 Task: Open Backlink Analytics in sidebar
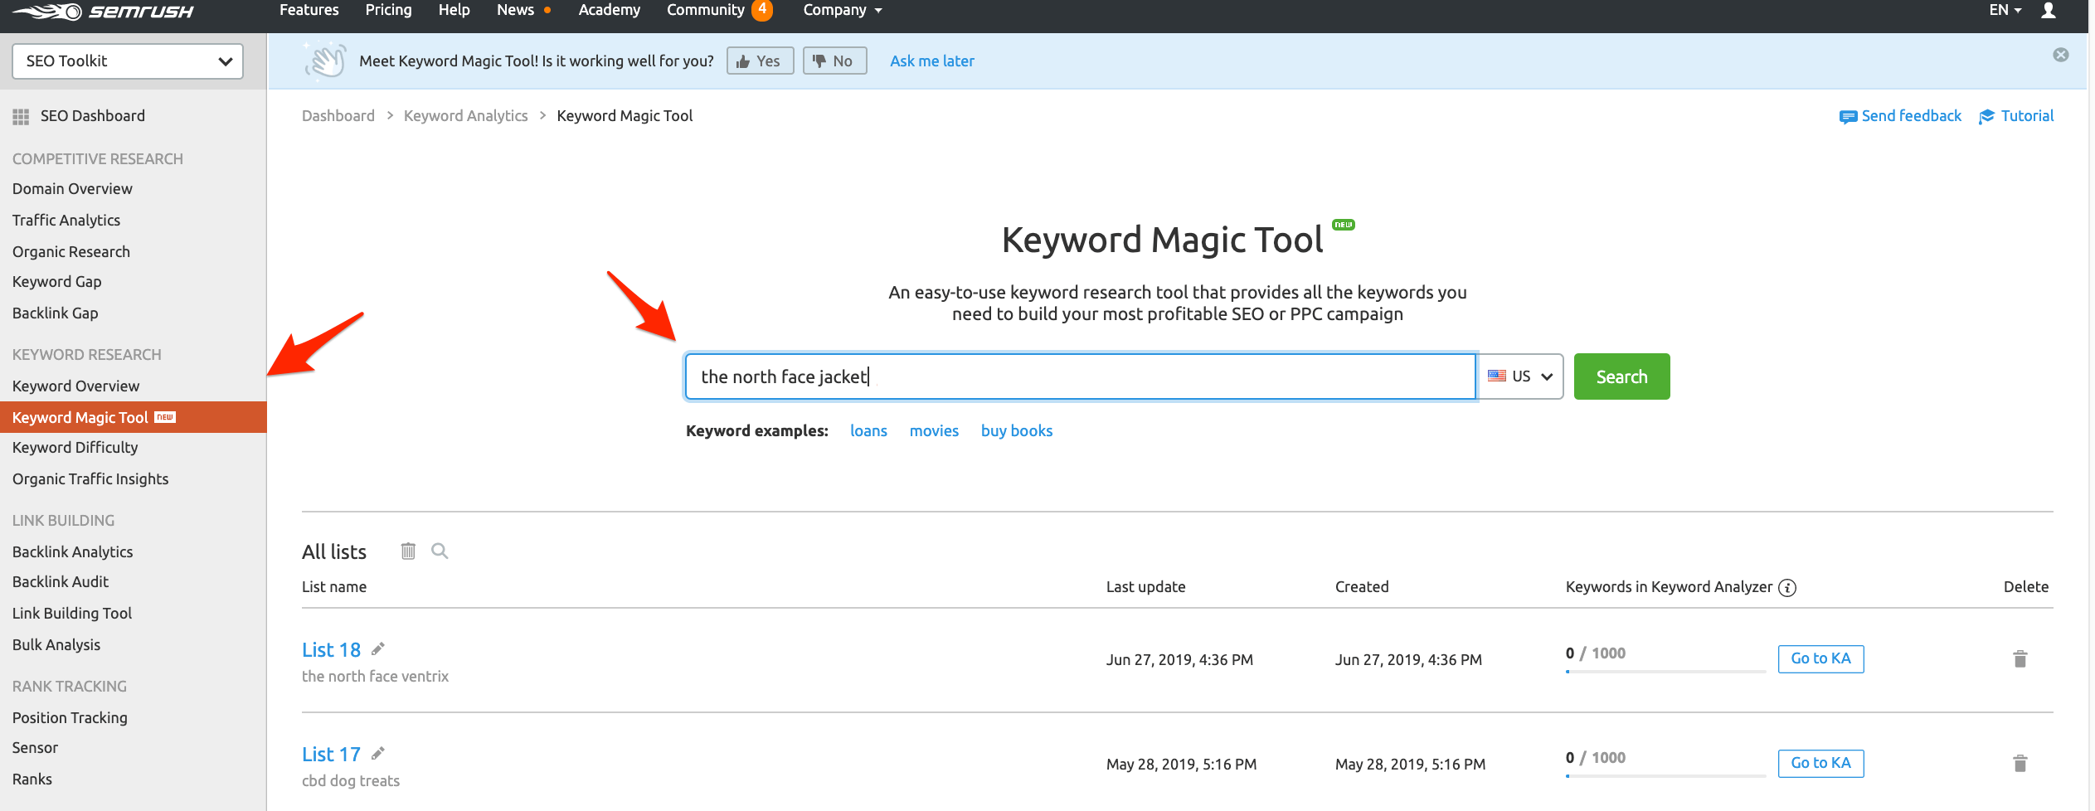73,552
